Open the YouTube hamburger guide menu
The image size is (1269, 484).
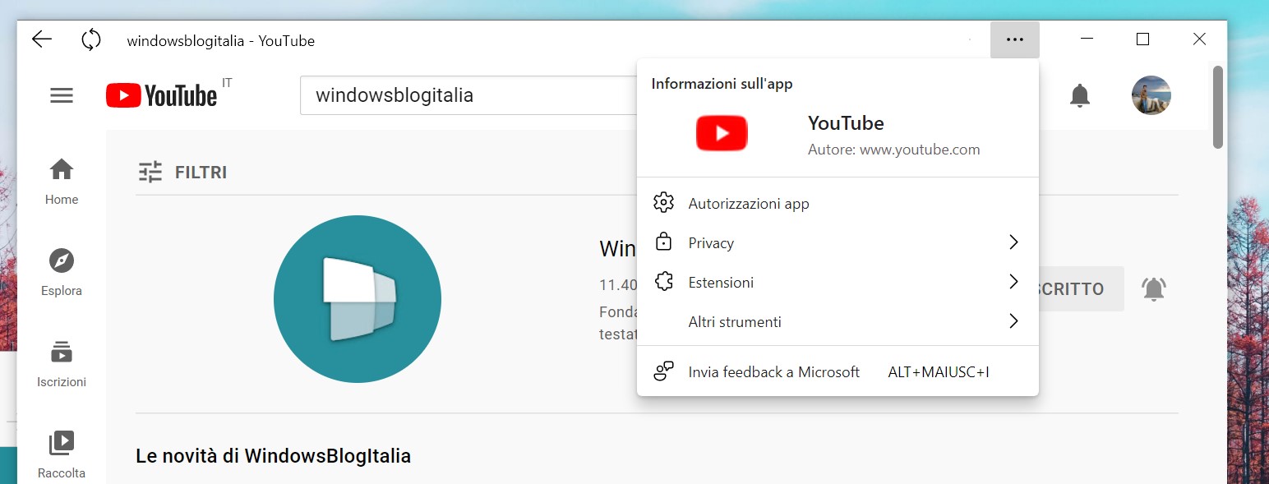[62, 95]
